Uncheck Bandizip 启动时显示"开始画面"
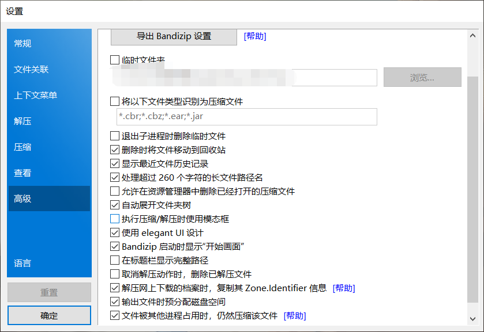484x332 pixels. click(115, 246)
